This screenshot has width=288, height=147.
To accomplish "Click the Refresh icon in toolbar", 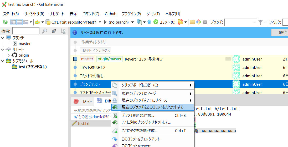I will click(5, 22).
